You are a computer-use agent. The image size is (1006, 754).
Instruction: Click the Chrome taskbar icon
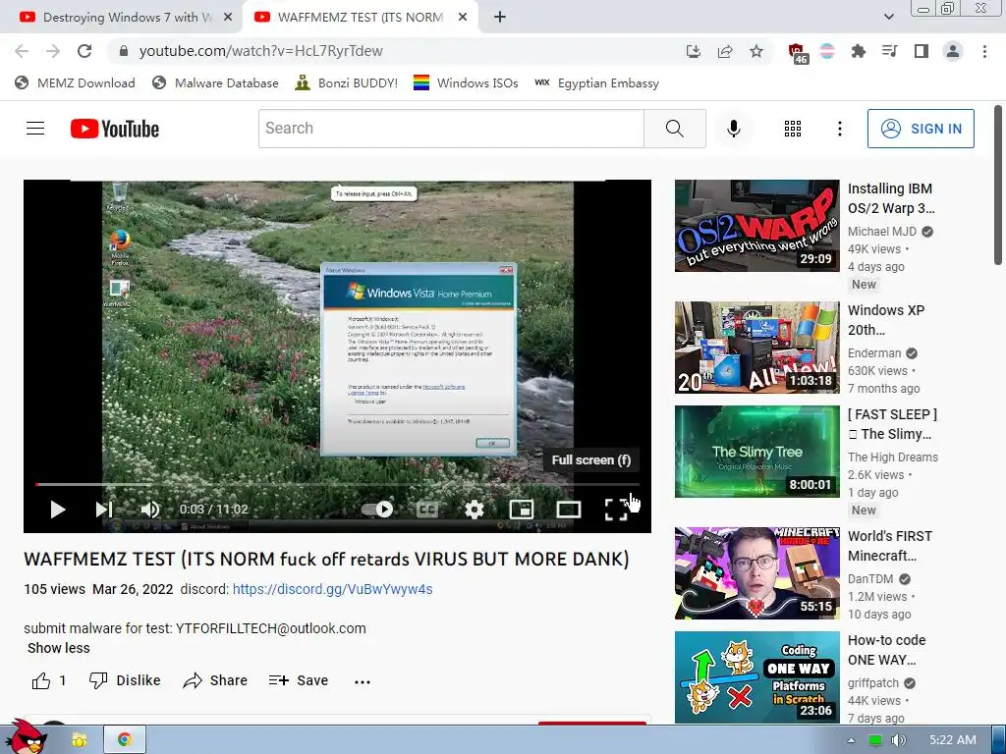pyautogui.click(x=125, y=740)
